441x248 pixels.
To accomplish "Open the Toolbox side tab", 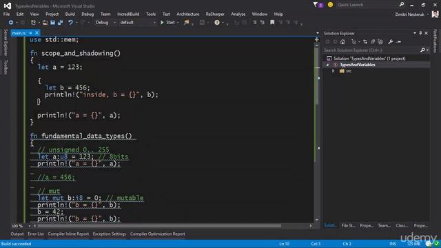I will tap(5, 67).
